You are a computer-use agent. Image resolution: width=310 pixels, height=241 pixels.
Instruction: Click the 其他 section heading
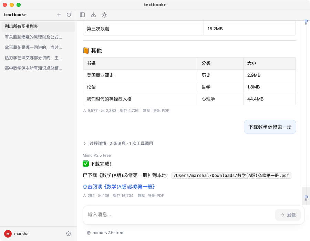[x=96, y=51]
